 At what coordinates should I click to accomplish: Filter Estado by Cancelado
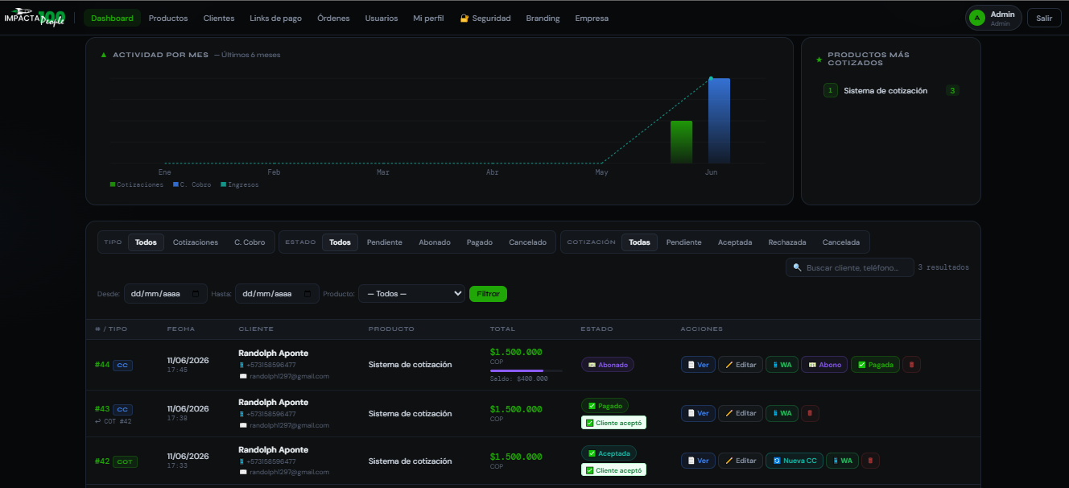527,242
